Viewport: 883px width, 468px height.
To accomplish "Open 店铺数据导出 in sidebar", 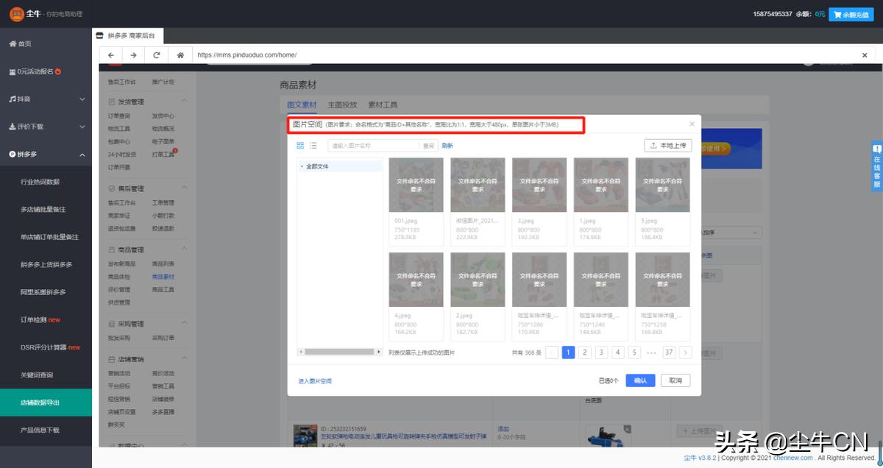I will click(46, 403).
